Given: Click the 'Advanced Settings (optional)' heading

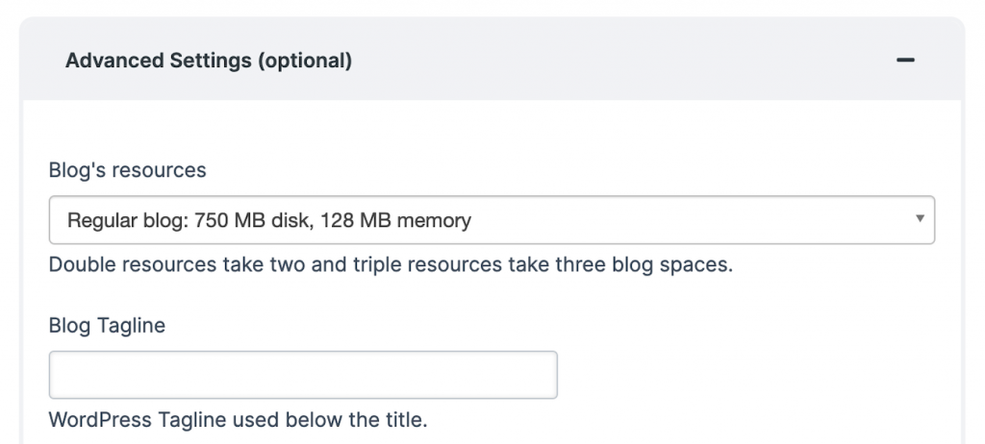Looking at the screenshot, I should 209,61.
